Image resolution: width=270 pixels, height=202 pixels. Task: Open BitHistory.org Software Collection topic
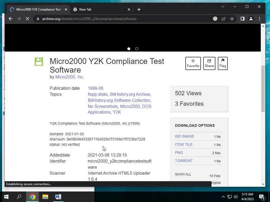click(x=119, y=100)
